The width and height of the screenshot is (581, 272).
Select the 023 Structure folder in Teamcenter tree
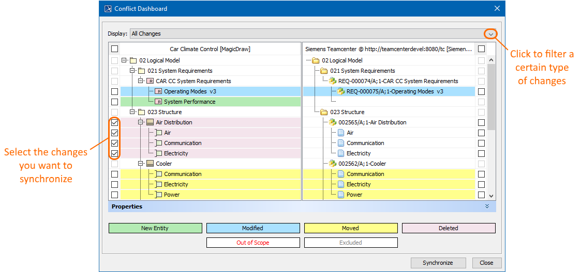pos(347,112)
